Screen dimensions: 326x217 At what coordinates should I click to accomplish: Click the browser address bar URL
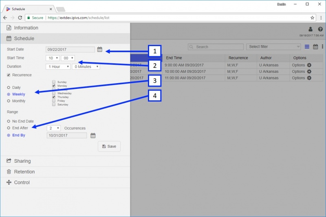(x=79, y=18)
